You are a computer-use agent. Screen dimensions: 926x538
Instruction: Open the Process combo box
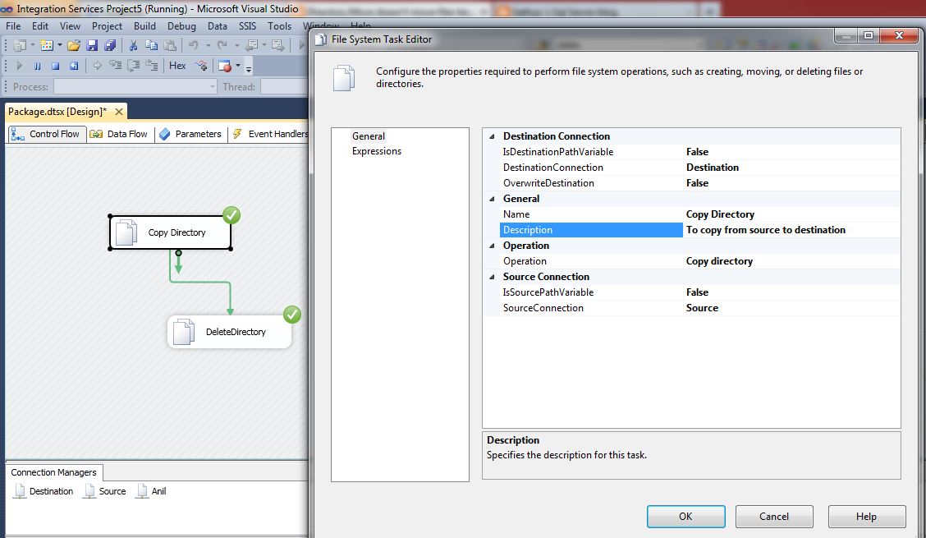pyautogui.click(x=135, y=87)
